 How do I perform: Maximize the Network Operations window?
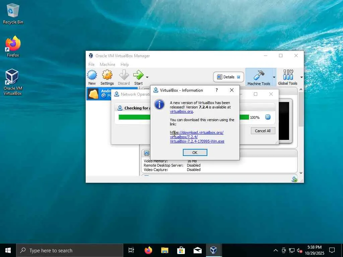[256, 94]
